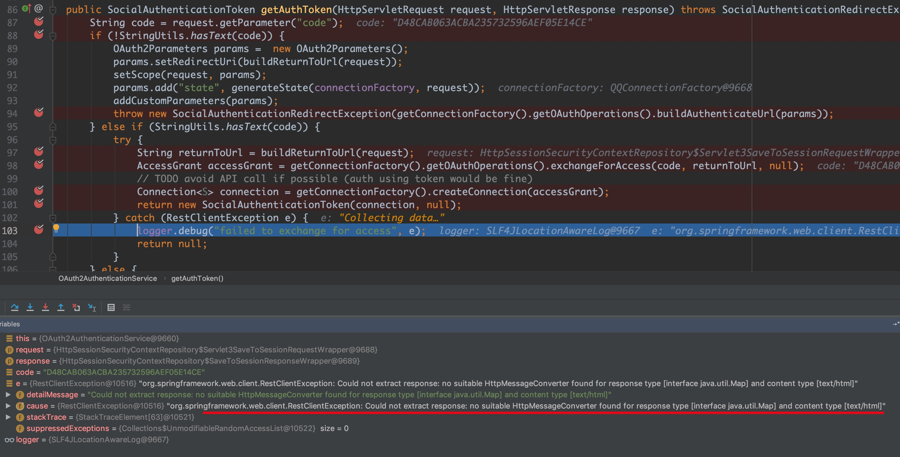This screenshot has width=900, height=457.
Task: Click the icon beside the code variable
Action: tap(9, 372)
